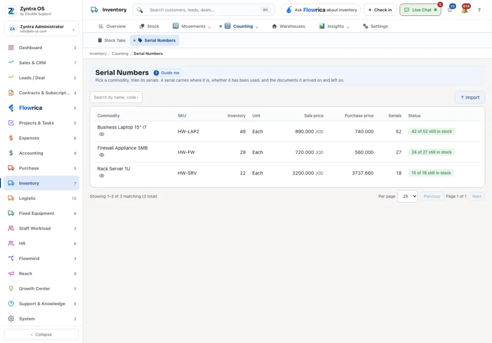Open the tasks checklist icon with badge 25
The height and width of the screenshot is (343, 492).
(x=450, y=10)
